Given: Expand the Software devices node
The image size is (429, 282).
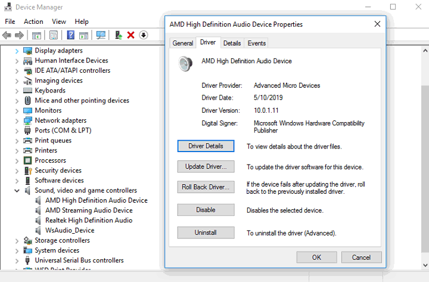Looking at the screenshot, I should pos(17,181).
